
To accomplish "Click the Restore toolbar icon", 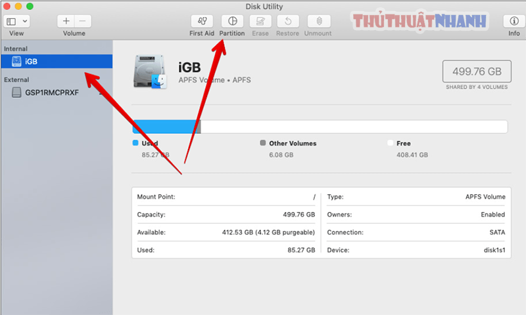I will pos(288,21).
